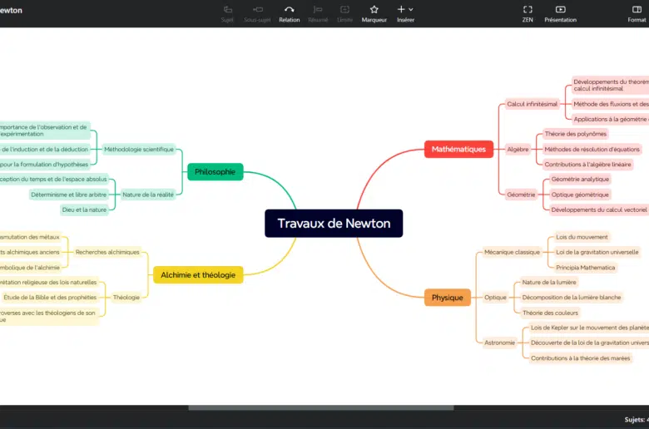Select the Principia Mathematica node
This screenshot has height=429, width=649.
point(585,268)
